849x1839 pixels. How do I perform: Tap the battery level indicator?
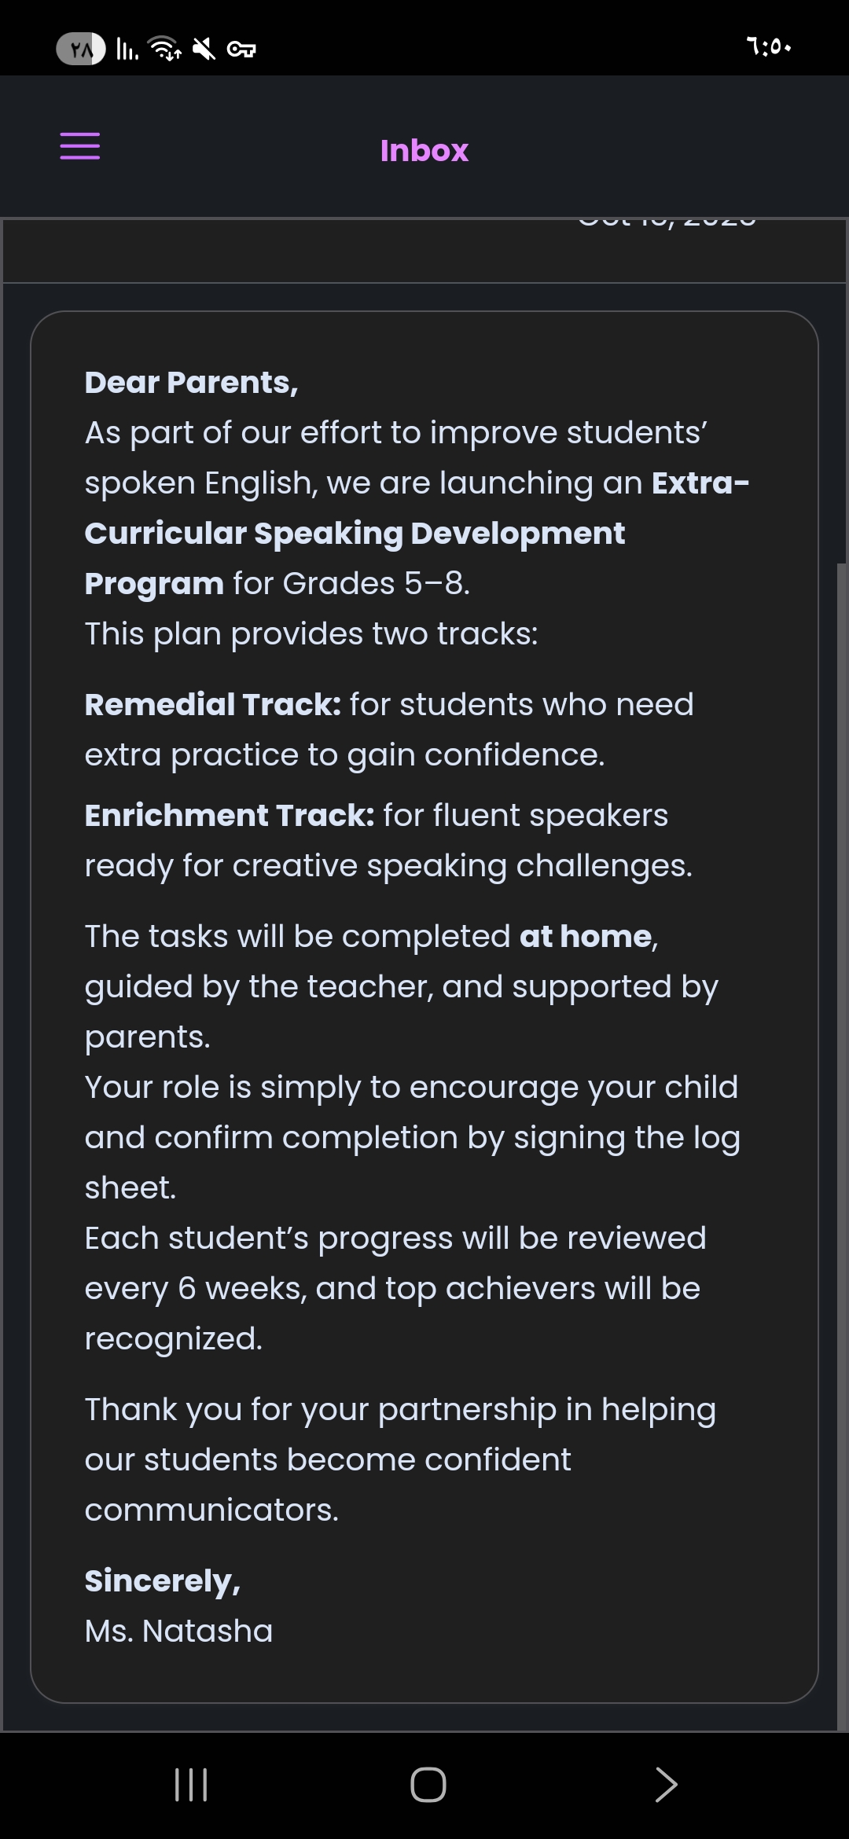point(81,50)
